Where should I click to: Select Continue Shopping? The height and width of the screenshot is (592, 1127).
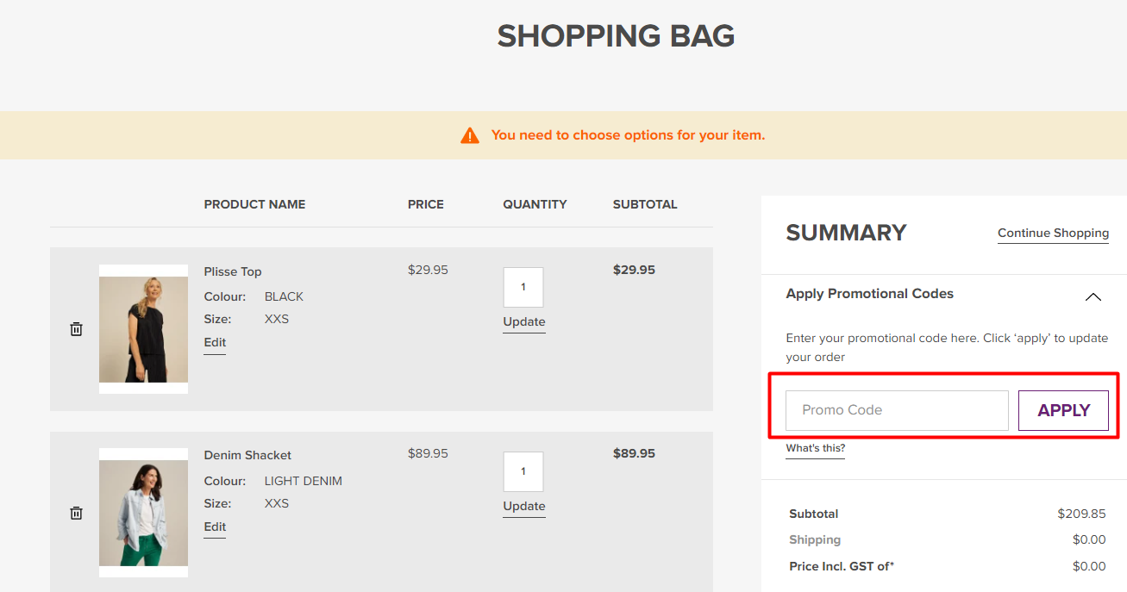pos(1053,233)
